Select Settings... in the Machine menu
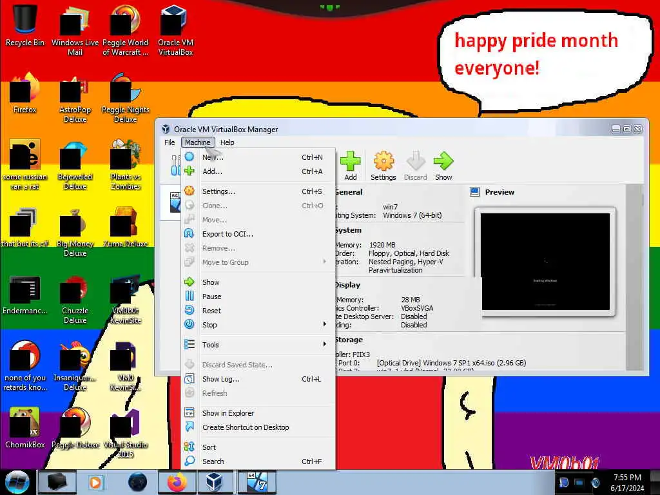Viewport: 660px width, 495px height. click(x=258, y=191)
